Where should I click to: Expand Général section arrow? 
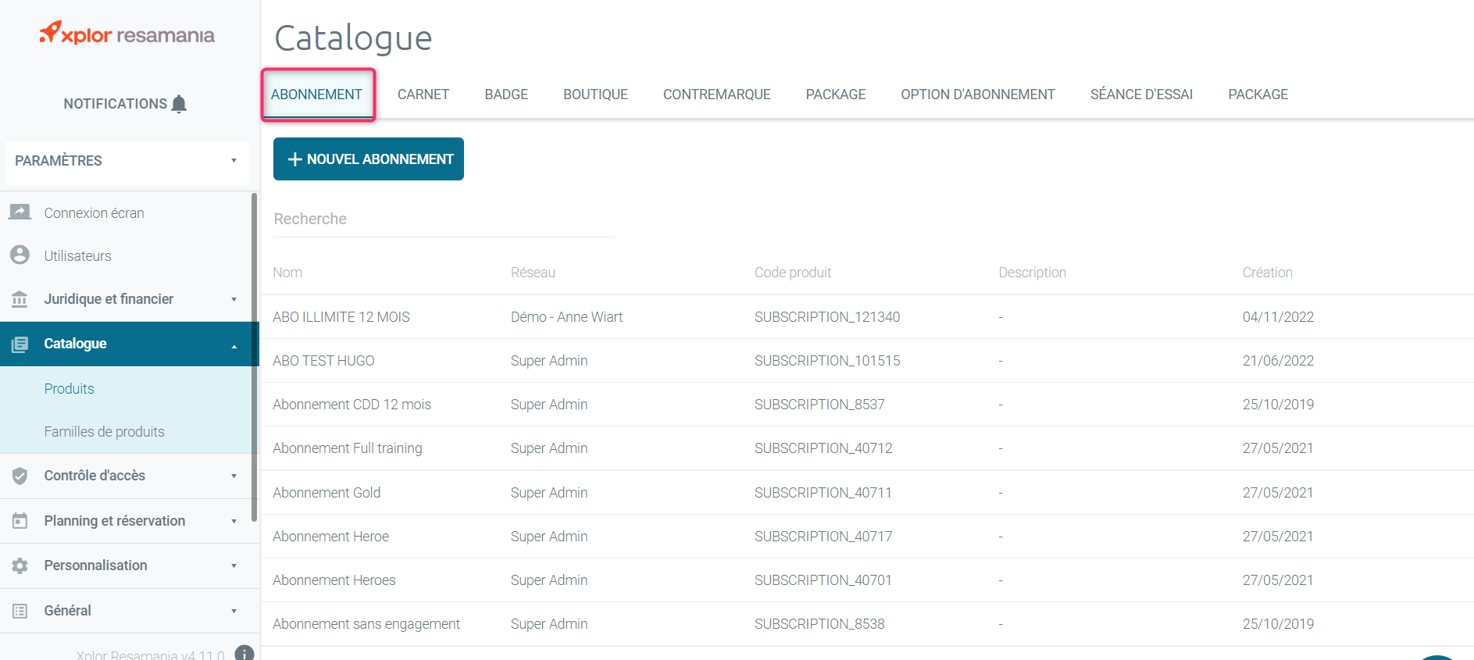(x=234, y=612)
